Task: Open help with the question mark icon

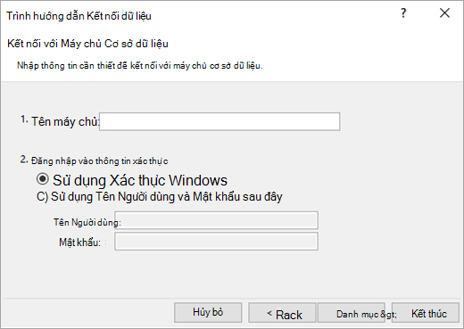Action: [x=403, y=13]
